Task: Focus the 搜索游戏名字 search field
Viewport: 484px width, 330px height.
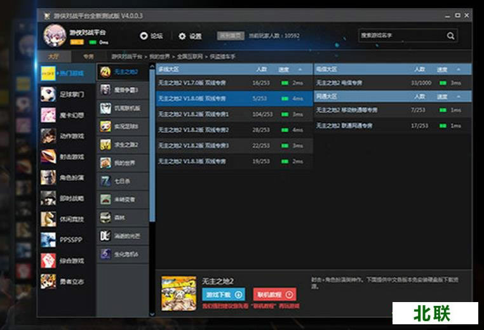Action: 400,36
